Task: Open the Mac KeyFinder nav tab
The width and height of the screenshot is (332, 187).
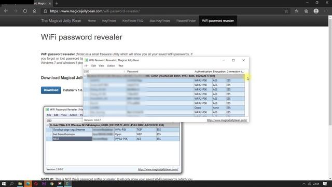Action: (x=160, y=21)
